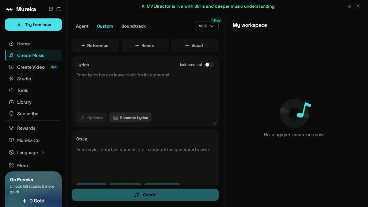Switch to the Agent tab
The image size is (368, 207).
(82, 26)
